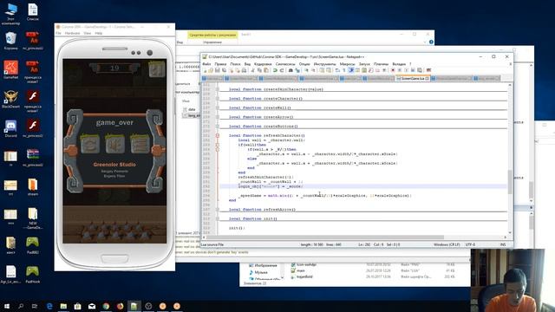Open Firefox from the taskbar
The image size is (555, 312).
click(120, 306)
